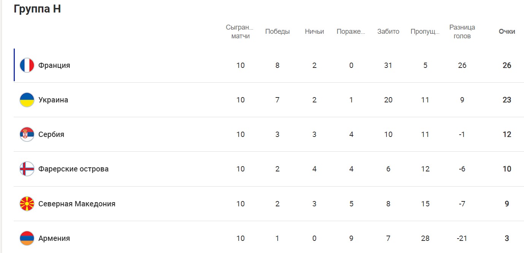Screen dimensions: 524x253
Task: Open the Украина team link
Action: click(x=53, y=100)
